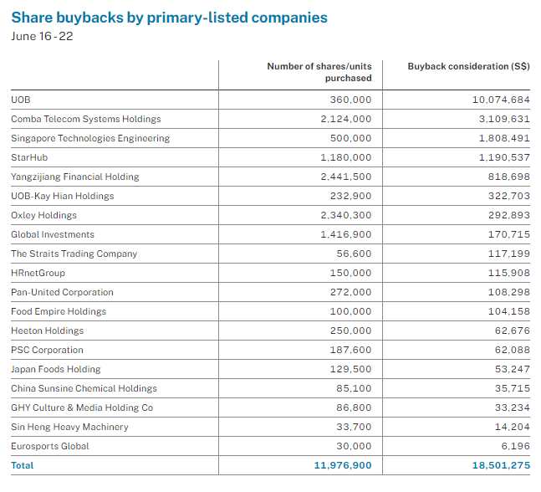Click Straits Trading's shares value 56,600
The height and width of the screenshot is (492, 541).
tap(354, 254)
